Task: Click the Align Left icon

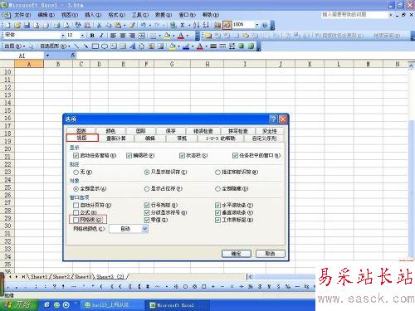Action: (x=113, y=36)
